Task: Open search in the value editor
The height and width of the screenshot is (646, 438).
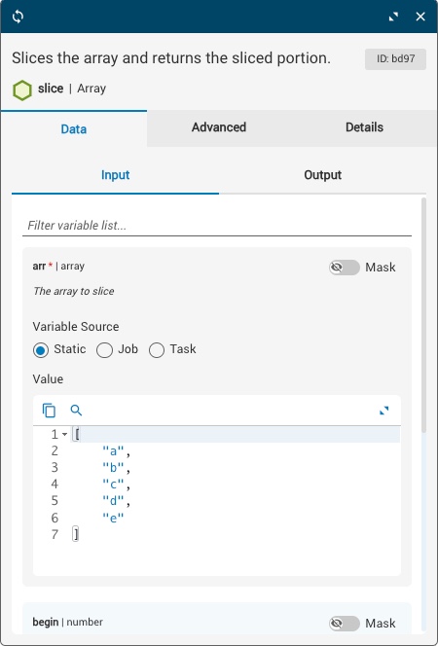Action: [x=76, y=411]
